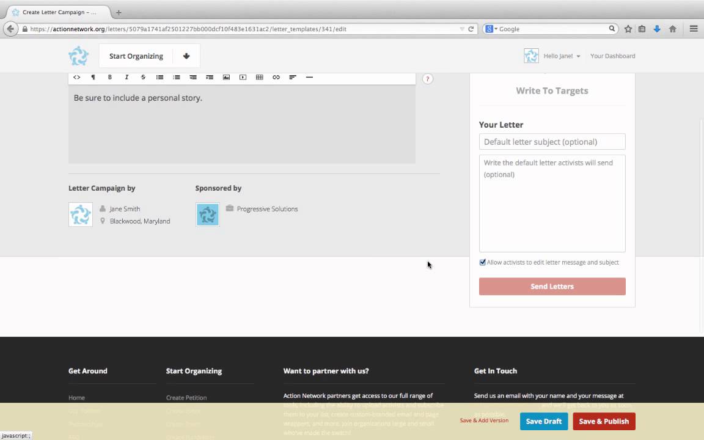Viewport: 704px width, 440px height.
Task: Apply italic formatting
Action: (127, 77)
